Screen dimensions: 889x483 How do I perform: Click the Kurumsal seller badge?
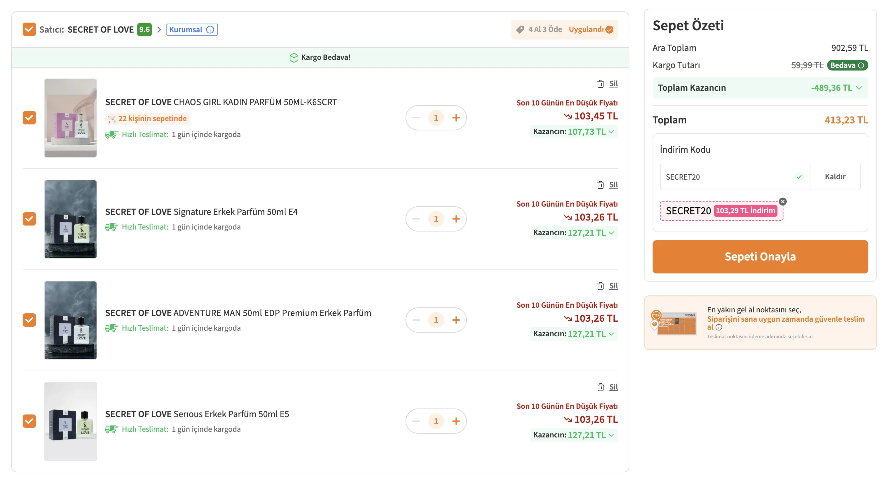(x=192, y=30)
